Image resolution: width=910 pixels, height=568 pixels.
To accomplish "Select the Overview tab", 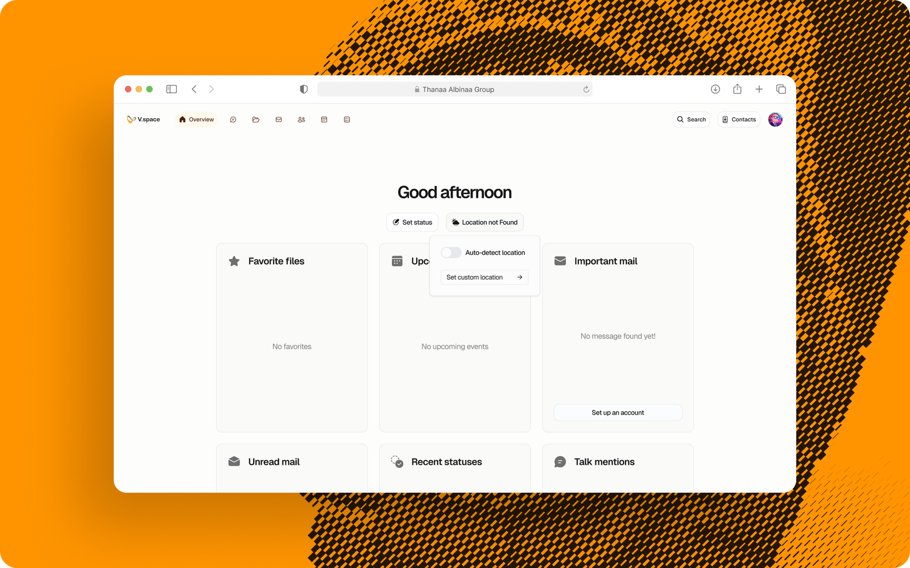I will (x=196, y=120).
